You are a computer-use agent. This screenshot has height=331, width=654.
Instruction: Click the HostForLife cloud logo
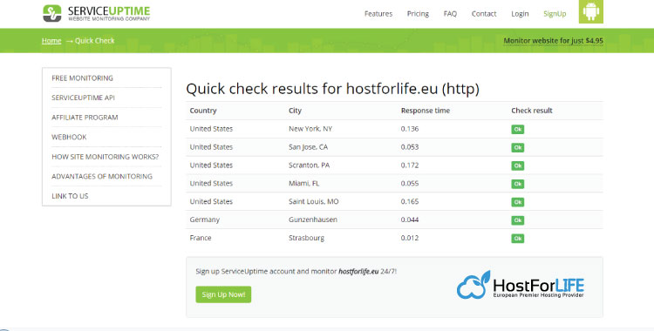(473, 285)
